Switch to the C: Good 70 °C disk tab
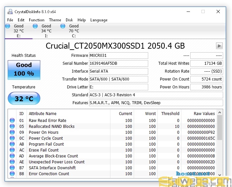Viewport: 232px width, 187px height. click(74, 31)
